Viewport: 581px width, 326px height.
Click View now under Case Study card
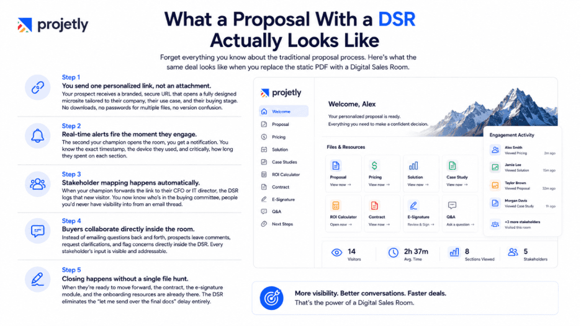[457, 185]
